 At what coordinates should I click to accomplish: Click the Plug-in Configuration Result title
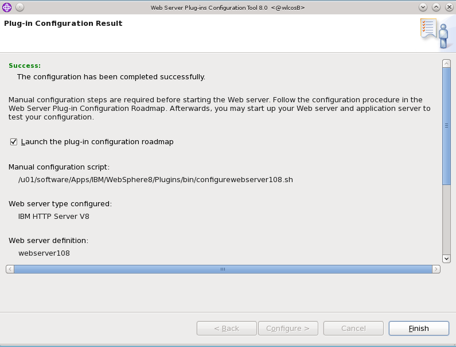[63, 24]
